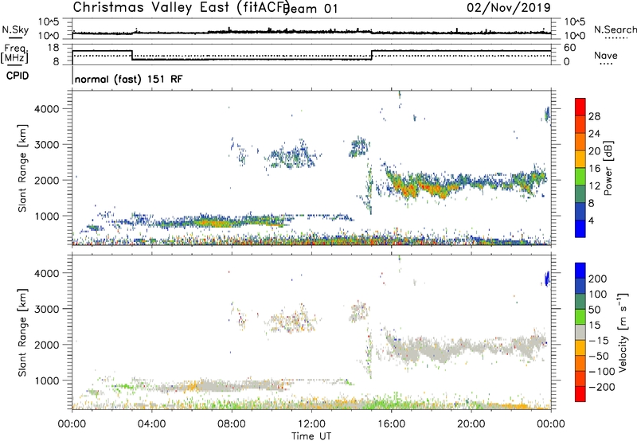Click the '28' tick on power scale
Screen dimensions: 637x441
(594, 116)
